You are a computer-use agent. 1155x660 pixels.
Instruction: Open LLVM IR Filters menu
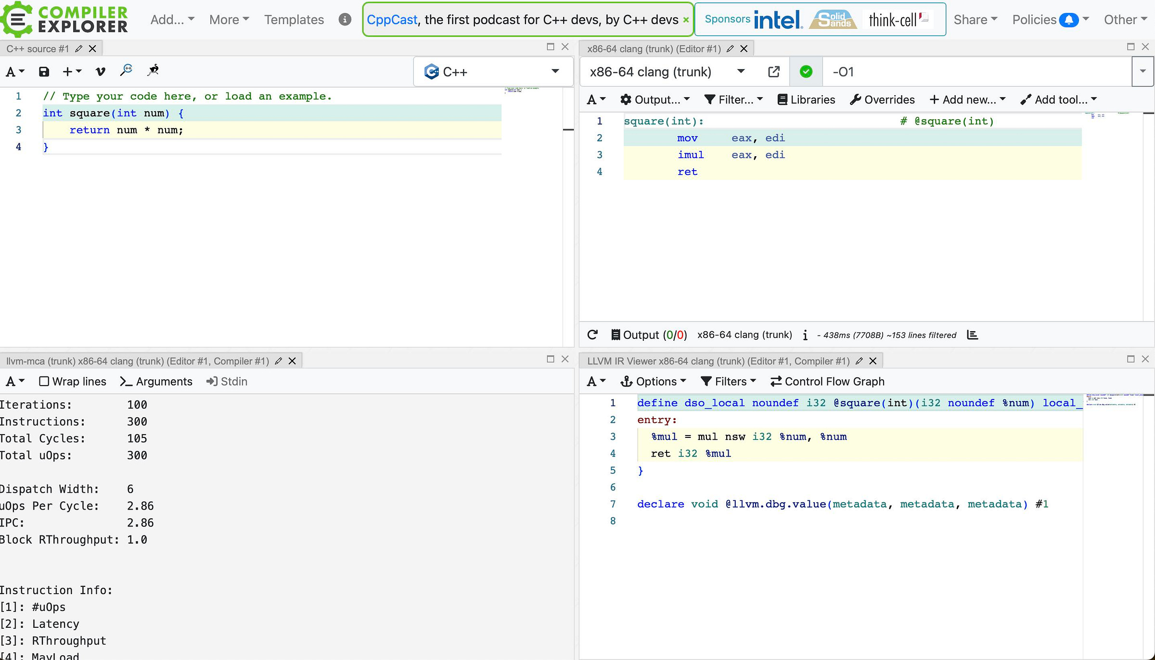tap(728, 381)
